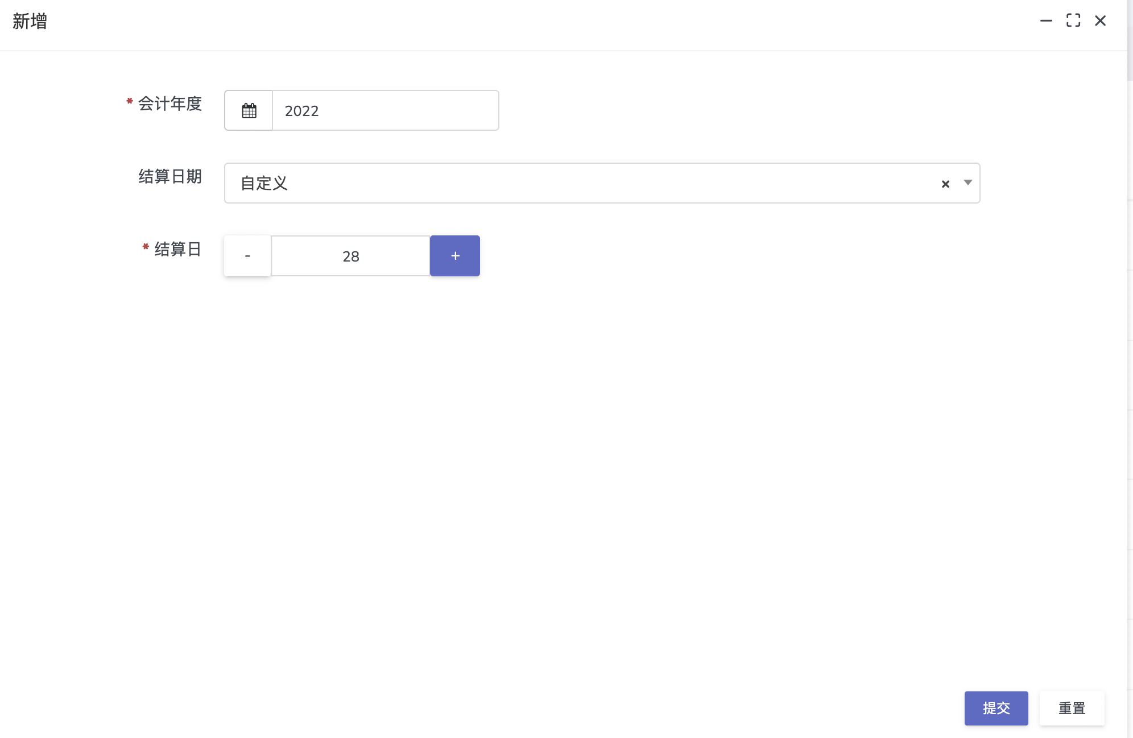This screenshot has height=738, width=1133.
Task: Click the red asterisk before 结算日
Action: coord(146,247)
